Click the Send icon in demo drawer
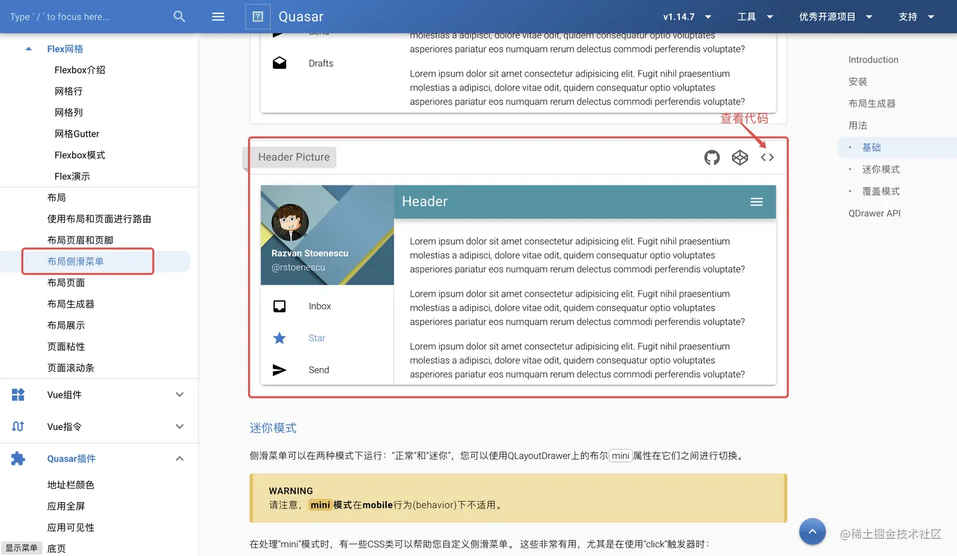Viewport: 957px width, 556px height. [279, 370]
